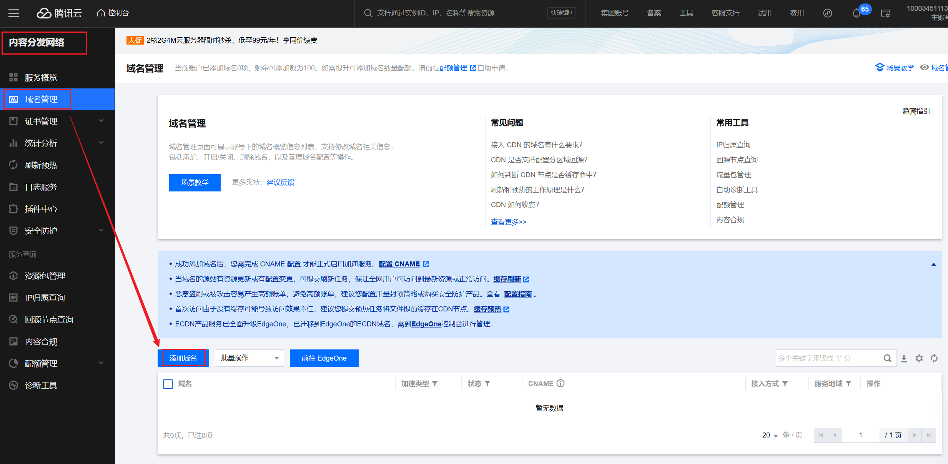
Task: Open the 场景教学 icon link at top right
Action: click(895, 68)
